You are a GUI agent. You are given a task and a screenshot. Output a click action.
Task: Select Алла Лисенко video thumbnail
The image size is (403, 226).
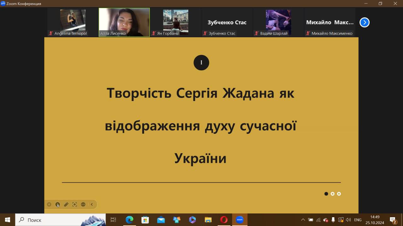pos(124,22)
